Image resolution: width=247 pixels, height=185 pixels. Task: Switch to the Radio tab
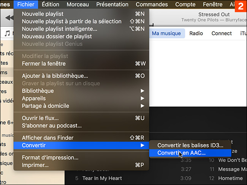pos(196,33)
